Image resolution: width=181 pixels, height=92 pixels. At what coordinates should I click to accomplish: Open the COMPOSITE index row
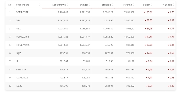click(x=90, y=12)
